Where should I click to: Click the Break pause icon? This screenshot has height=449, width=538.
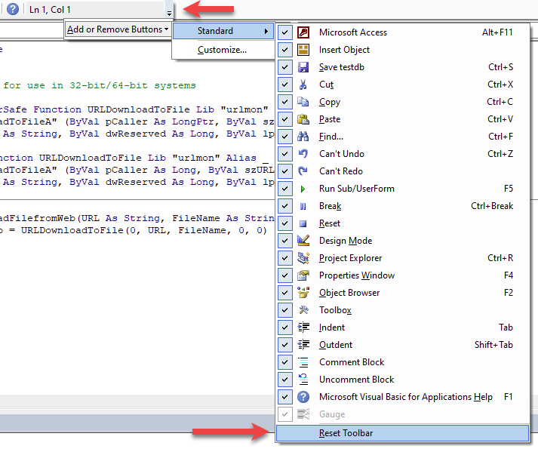pyautogui.click(x=303, y=206)
